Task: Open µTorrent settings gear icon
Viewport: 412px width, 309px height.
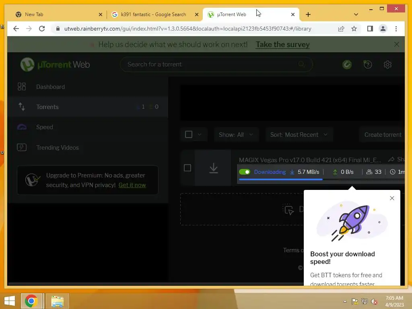Action: (x=387, y=64)
